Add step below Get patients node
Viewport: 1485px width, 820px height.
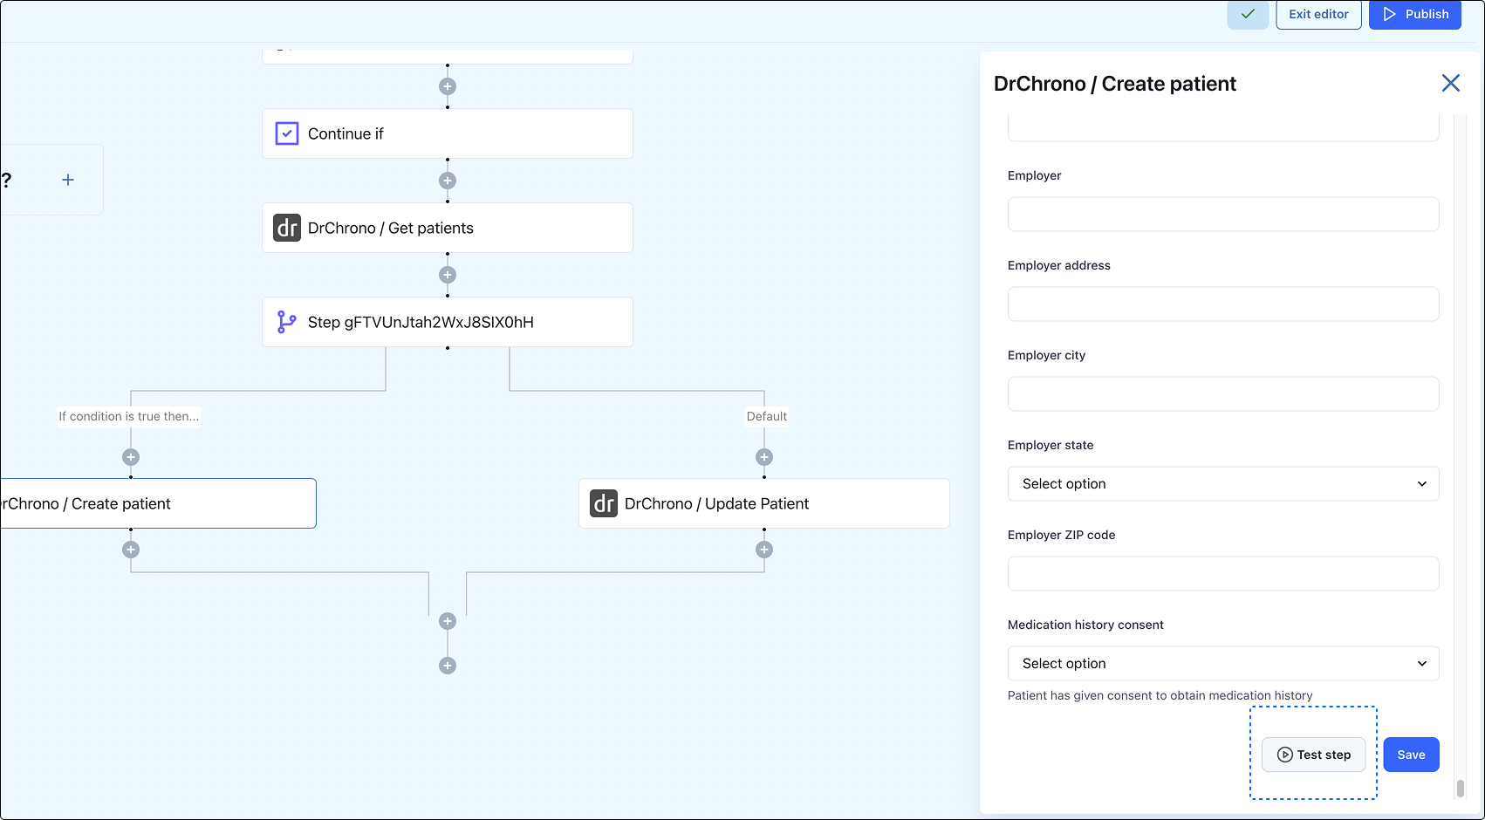448,275
